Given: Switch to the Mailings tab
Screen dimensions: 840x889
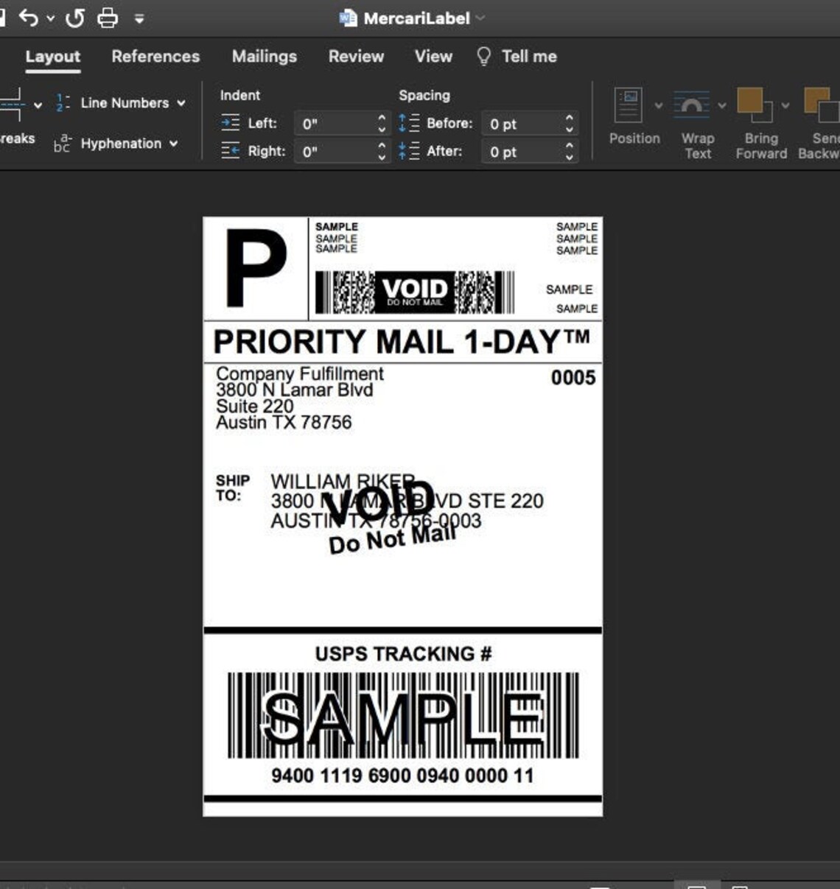Looking at the screenshot, I should click(264, 57).
